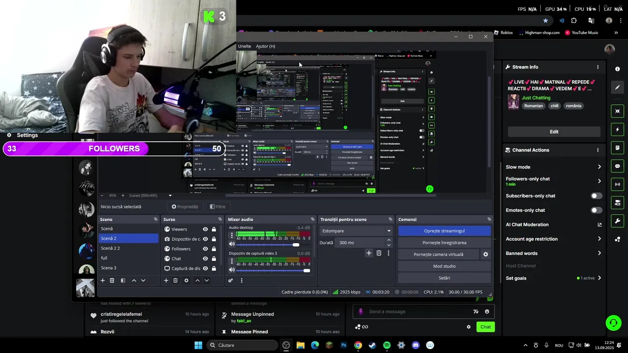The width and height of the screenshot is (628, 353).
Task: Open the info icon in Kick sidebar
Action: click(x=618, y=69)
